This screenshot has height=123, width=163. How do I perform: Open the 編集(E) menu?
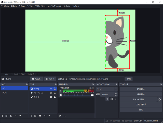tap(13, 6)
